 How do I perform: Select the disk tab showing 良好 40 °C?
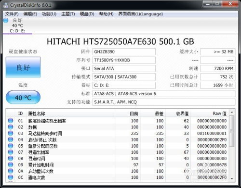[x=17, y=25]
